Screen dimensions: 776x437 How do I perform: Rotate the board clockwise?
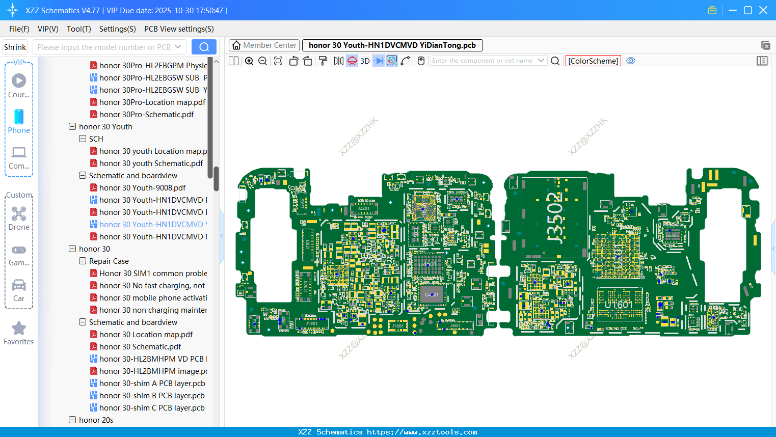pyautogui.click(x=308, y=61)
